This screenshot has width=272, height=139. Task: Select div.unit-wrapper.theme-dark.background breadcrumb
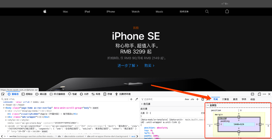click(x=107, y=136)
